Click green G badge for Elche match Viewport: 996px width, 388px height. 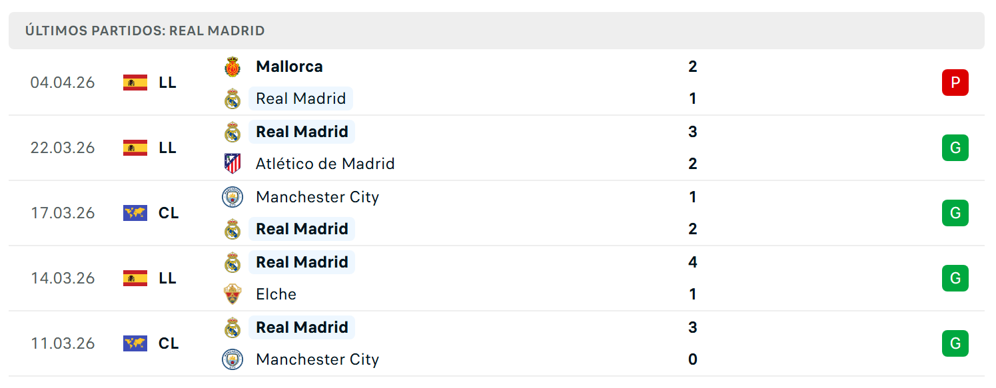tap(955, 278)
